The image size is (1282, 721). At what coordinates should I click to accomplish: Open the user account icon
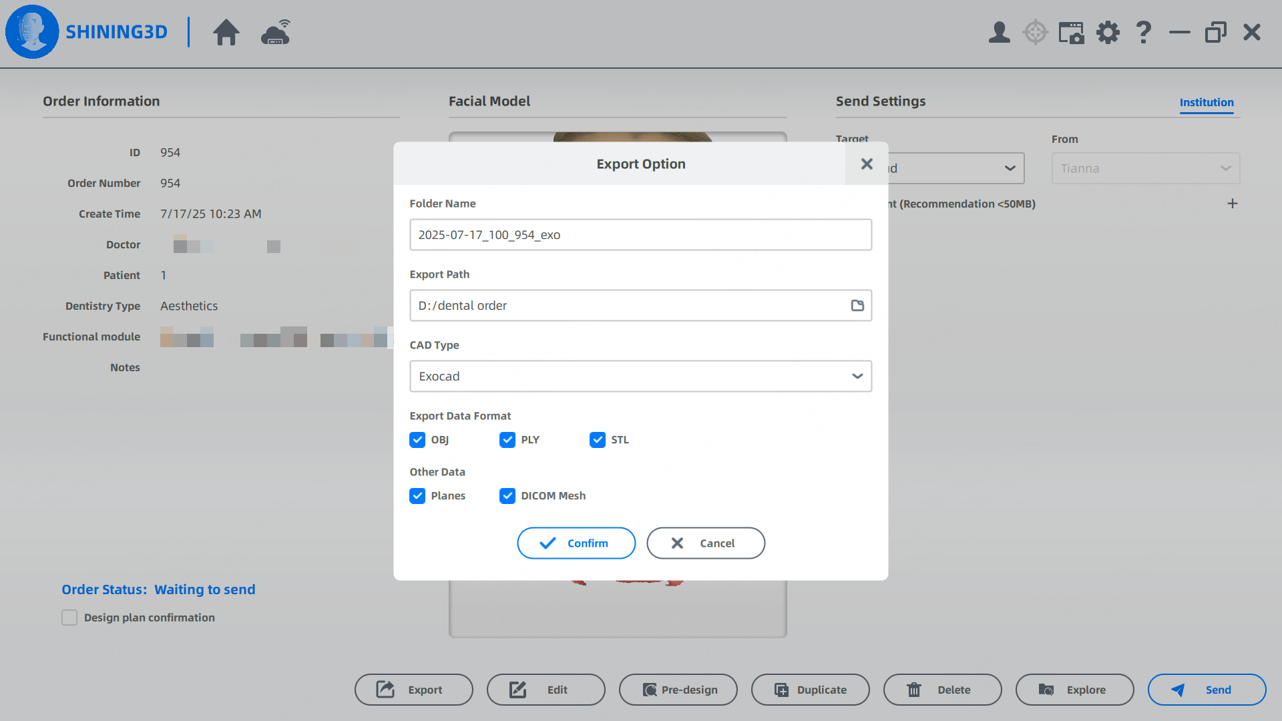[999, 32]
